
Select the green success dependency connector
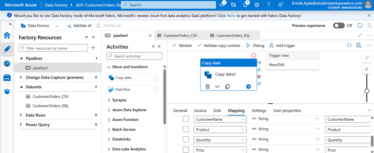click(x=259, y=70)
